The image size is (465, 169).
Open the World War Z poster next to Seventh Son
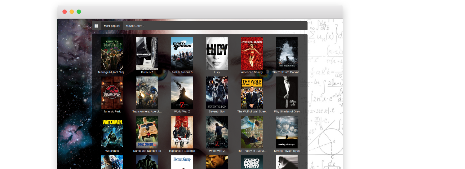182,93
